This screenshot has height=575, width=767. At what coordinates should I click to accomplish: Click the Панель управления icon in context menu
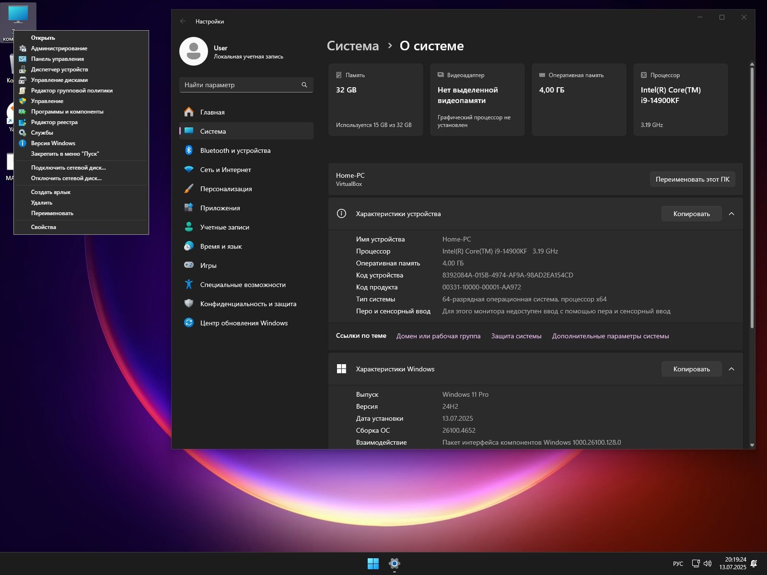click(x=23, y=59)
